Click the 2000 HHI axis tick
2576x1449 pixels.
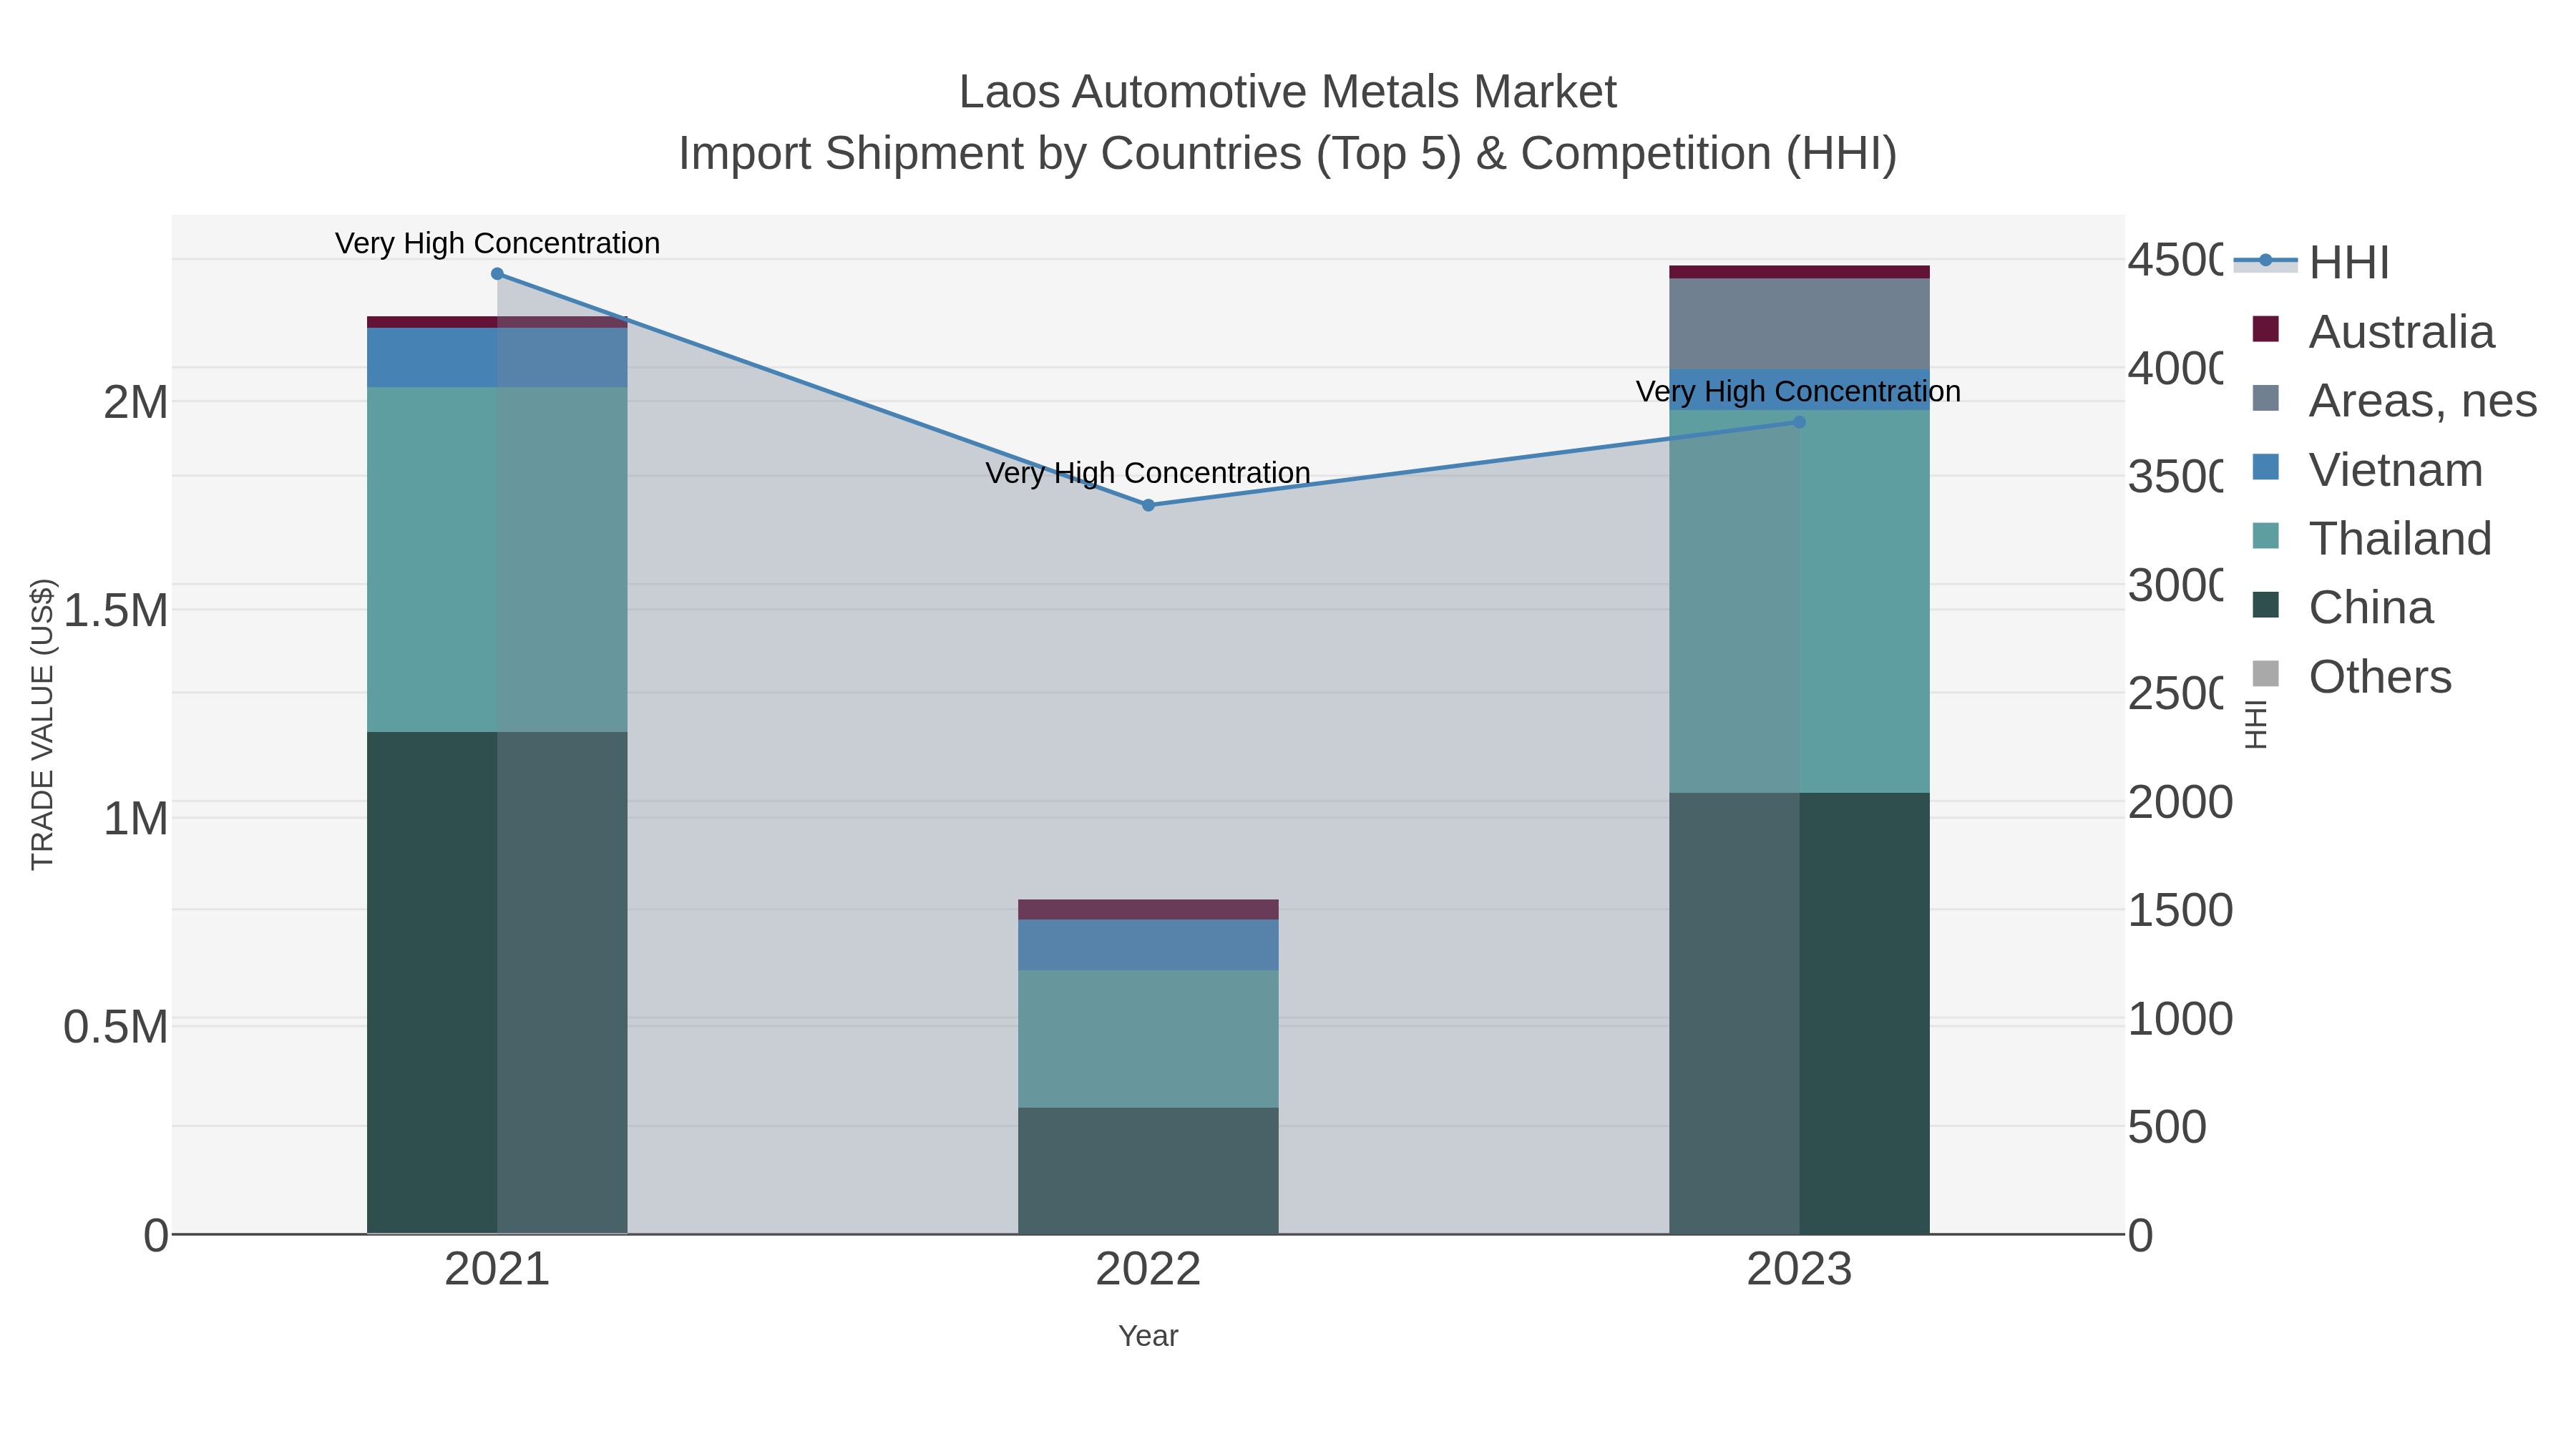tap(2180, 802)
